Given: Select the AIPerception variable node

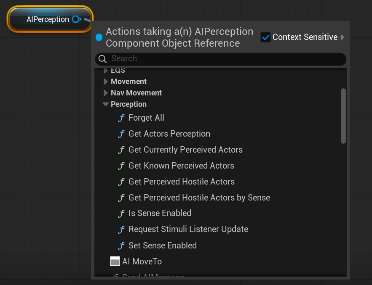Looking at the screenshot, I should [50, 19].
